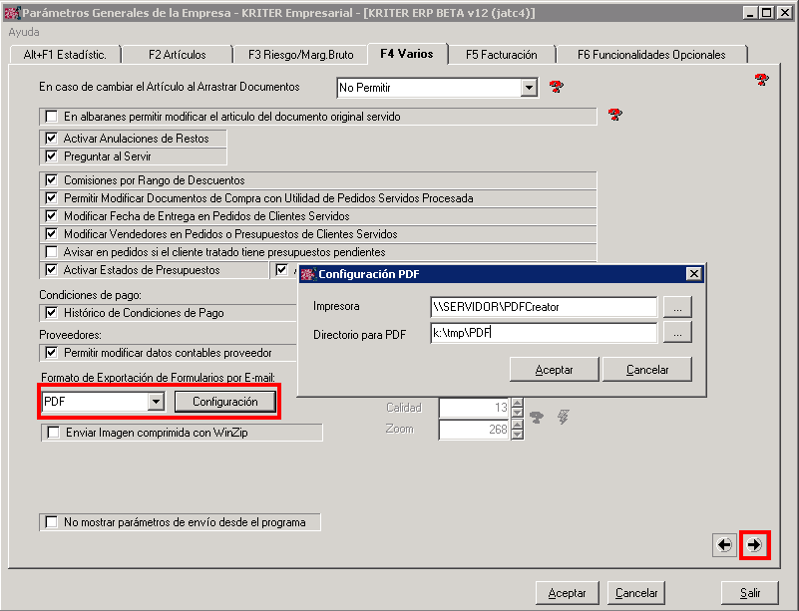This screenshot has height=611, width=799.
Task: Go to next page with right arrow
Action: coord(754,545)
